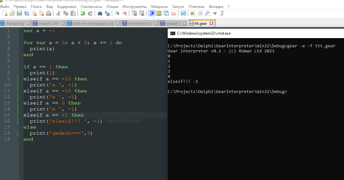344x180 pixels.
Task: Click the Cut scissors icon
Action: tap(58, 13)
